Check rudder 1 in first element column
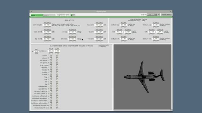The width and height of the screenshot is (202, 113). (x=51, y=72)
